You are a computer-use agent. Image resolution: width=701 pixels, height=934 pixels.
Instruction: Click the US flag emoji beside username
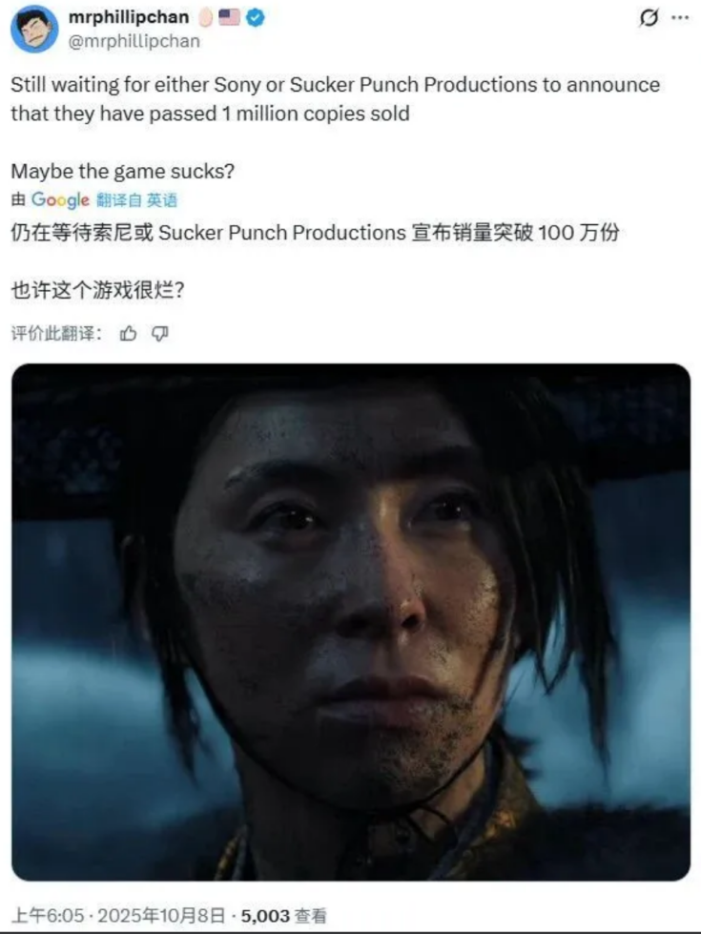pyautogui.click(x=229, y=17)
